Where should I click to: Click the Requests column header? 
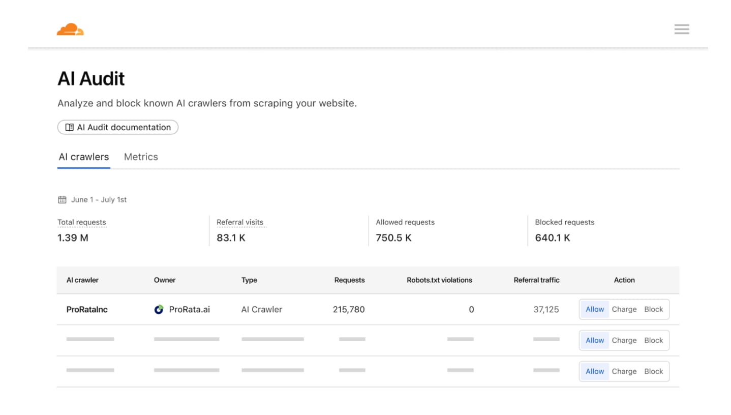tap(349, 280)
